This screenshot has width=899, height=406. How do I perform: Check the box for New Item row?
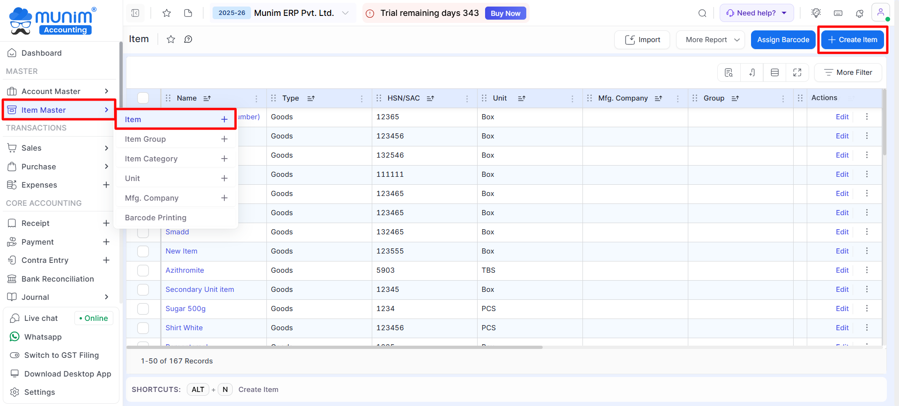pyautogui.click(x=143, y=251)
